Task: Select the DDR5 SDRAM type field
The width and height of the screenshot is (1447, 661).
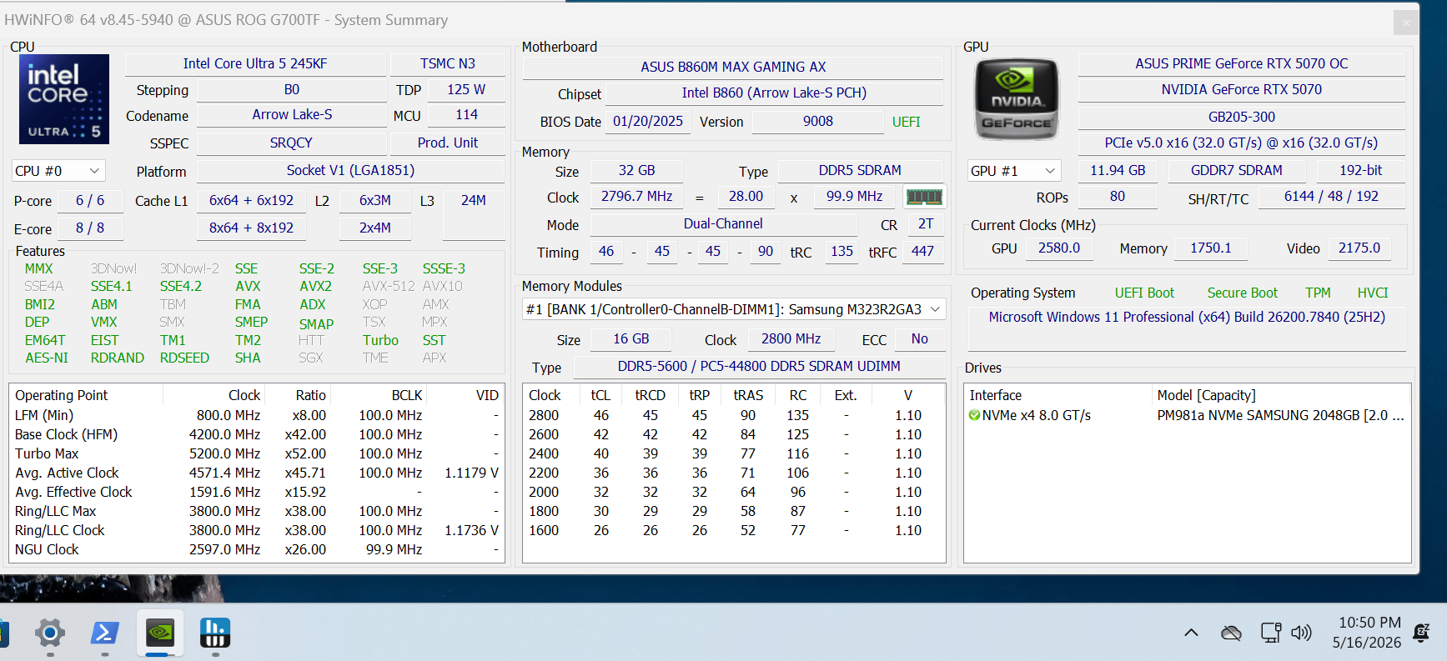Action: tap(860, 171)
